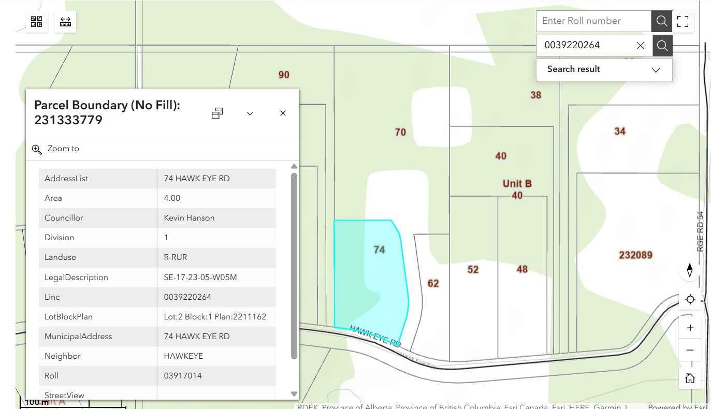Click in the Enter Roll number field
Viewport: 711px width, 409px height.
click(x=593, y=21)
